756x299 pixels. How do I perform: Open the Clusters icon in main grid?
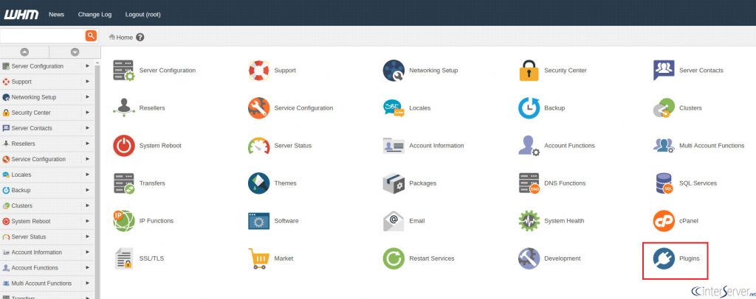664,108
